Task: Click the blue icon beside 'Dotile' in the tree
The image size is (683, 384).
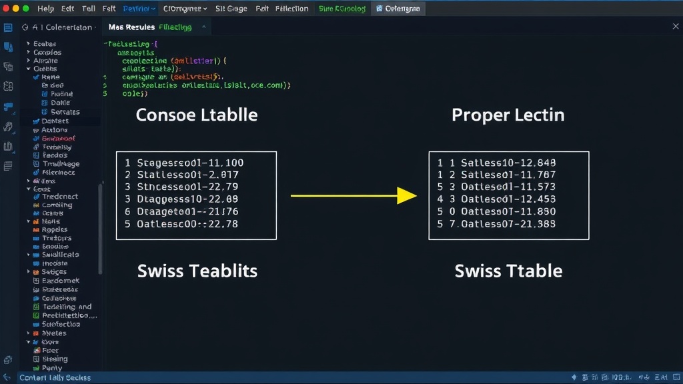Action: coord(45,103)
